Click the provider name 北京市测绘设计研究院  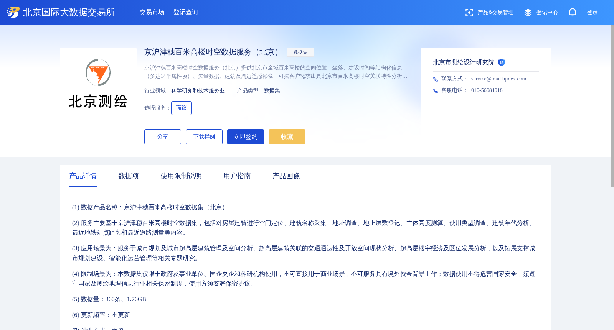pyautogui.click(x=464, y=62)
